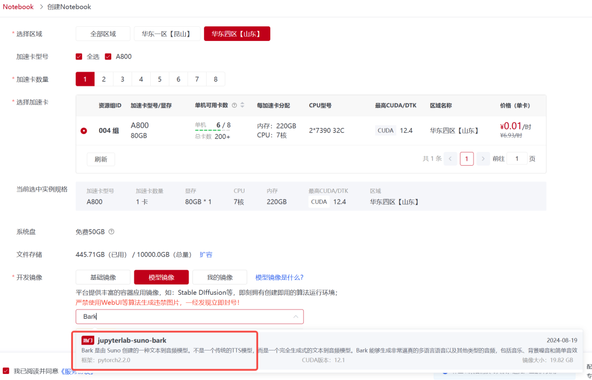Click the info icon beside 免费50GB
The image size is (592, 380).
click(111, 232)
